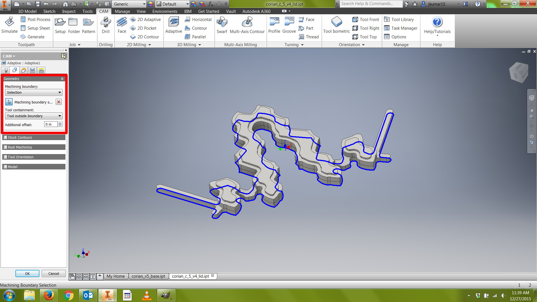Switch to the Tool tab in Adaptive dialog

6,70
